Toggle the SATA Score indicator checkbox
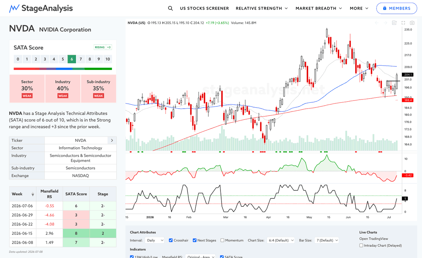Viewport: 422px width, 258px height. [x=222, y=257]
